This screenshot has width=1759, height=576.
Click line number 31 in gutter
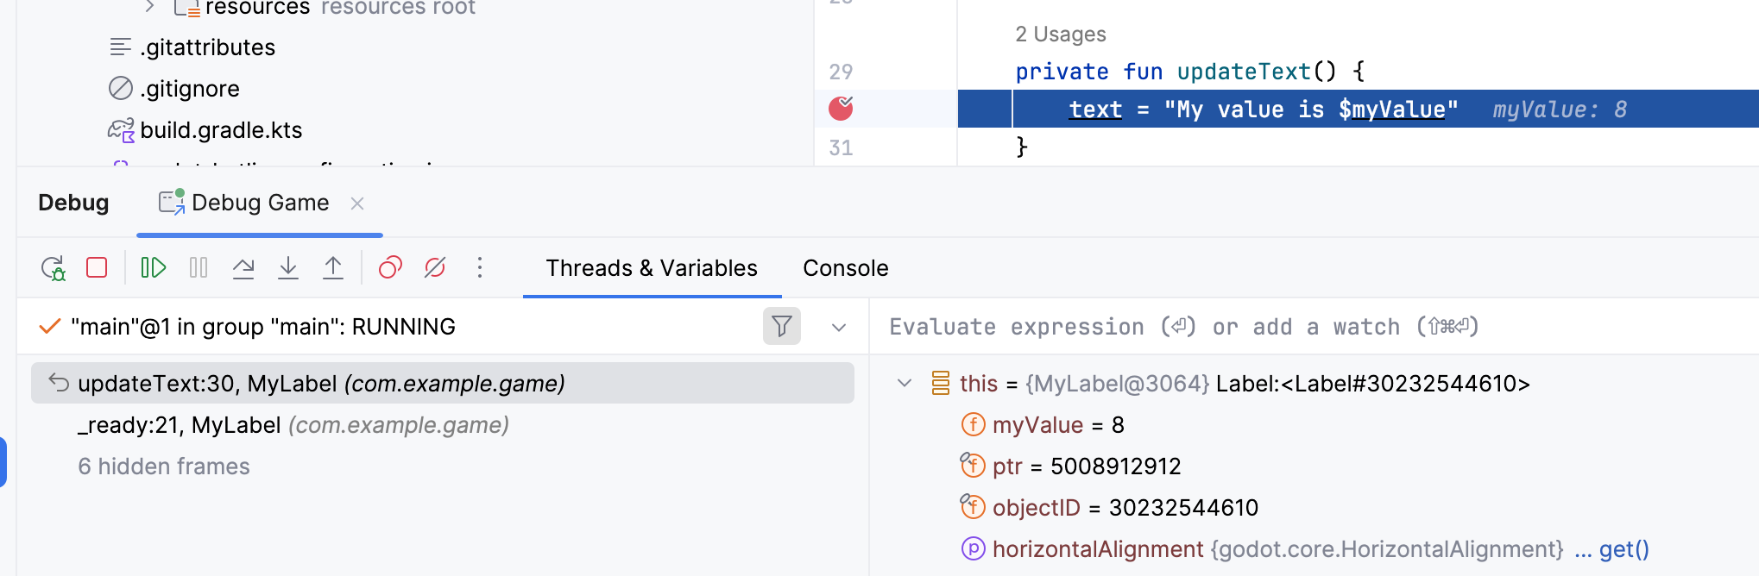click(841, 147)
